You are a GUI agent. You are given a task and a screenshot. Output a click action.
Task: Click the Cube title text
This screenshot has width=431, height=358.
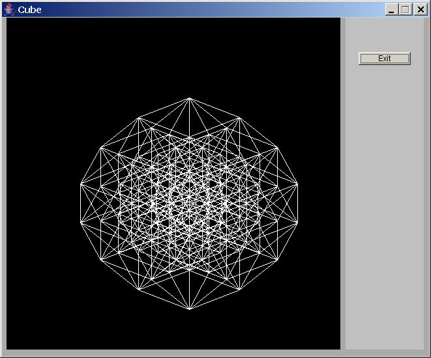[x=29, y=10]
